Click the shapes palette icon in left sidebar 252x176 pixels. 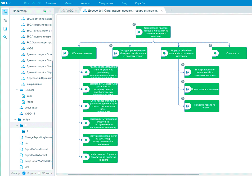click(5, 20)
